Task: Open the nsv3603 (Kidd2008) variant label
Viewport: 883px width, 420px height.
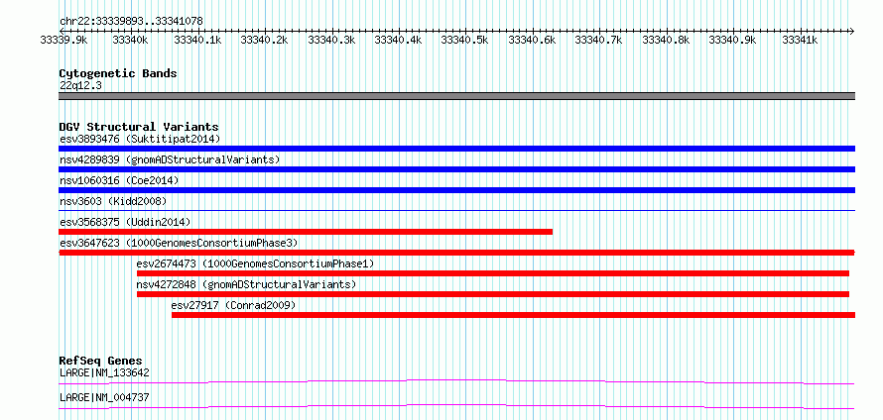Action: (113, 201)
